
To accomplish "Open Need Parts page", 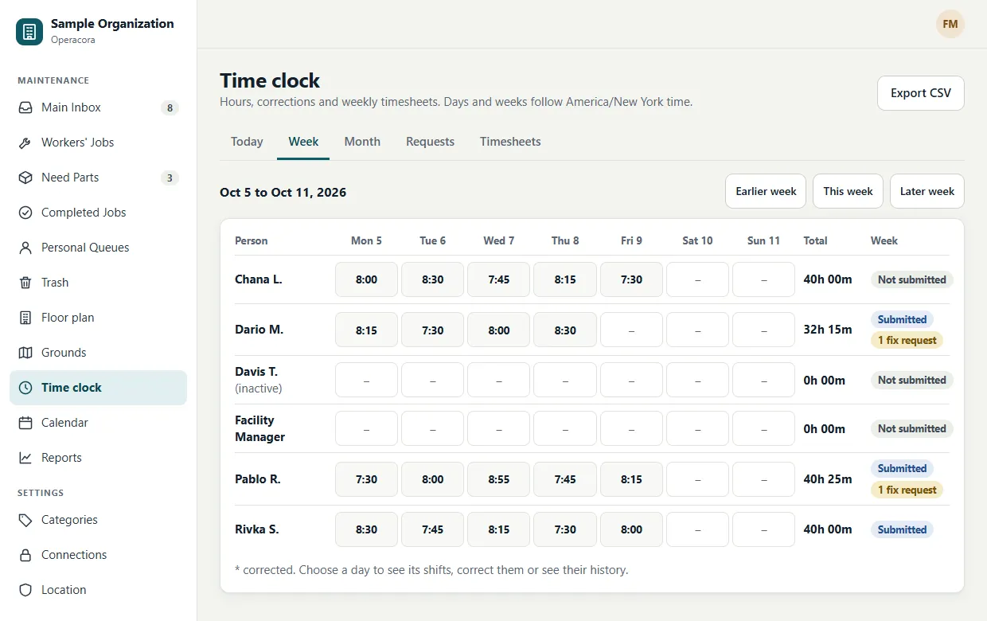I will click(x=99, y=178).
